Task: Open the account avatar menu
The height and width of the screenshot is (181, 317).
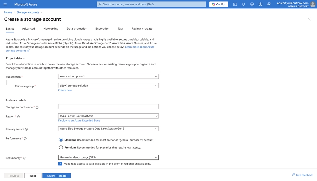Action: tap(313, 4)
